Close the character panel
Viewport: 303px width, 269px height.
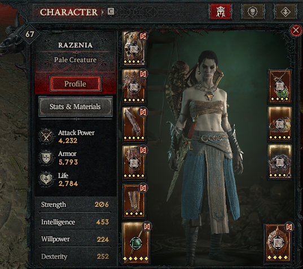coord(296,31)
